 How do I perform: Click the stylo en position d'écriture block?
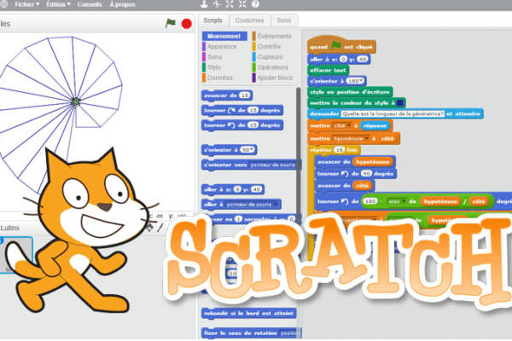(x=350, y=92)
